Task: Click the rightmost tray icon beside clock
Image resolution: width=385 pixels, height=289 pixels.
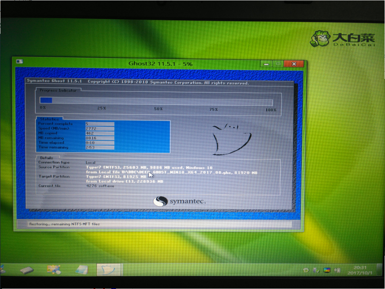Action: [337, 270]
